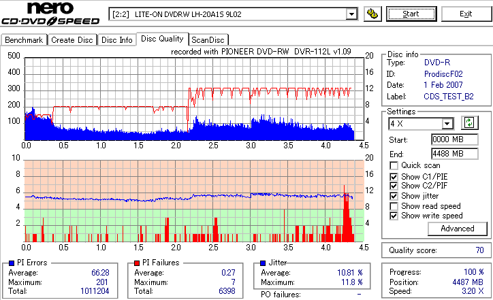Click the drive options tool icon
The image size is (493, 300).
[x=372, y=14]
